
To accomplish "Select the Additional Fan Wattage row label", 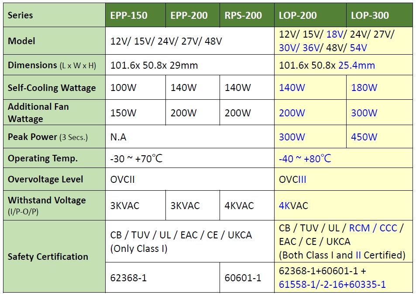I will (x=38, y=113).
